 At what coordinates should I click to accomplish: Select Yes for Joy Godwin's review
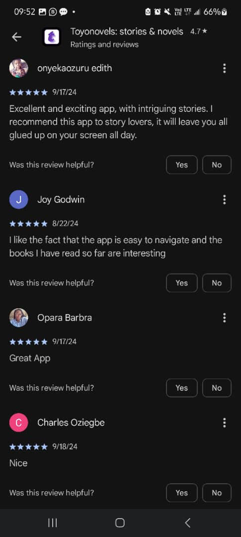[x=182, y=283]
